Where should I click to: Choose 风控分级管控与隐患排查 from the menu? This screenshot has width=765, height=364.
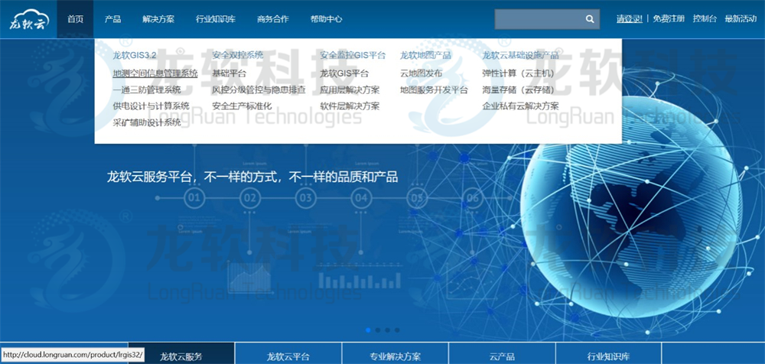tap(259, 89)
